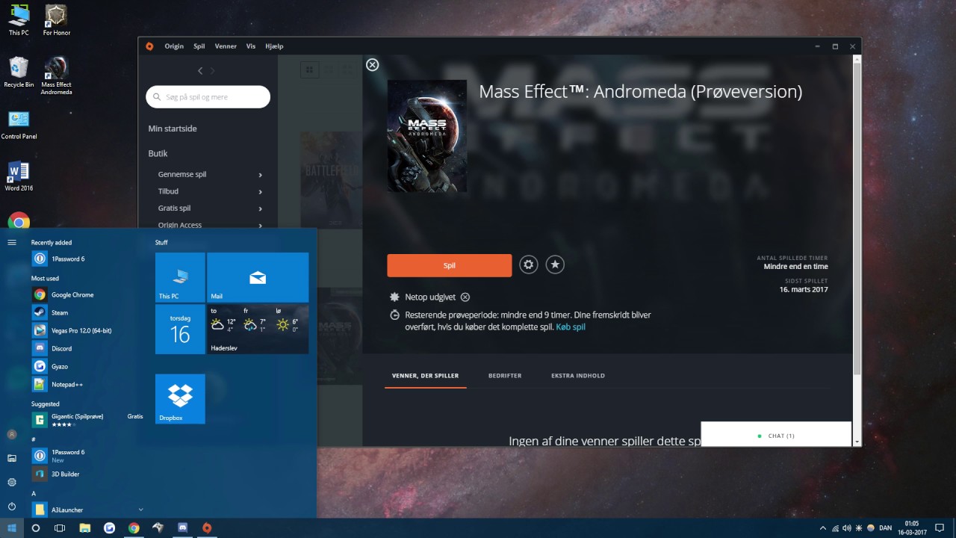The image size is (956, 538).
Task: Open game settings gear icon
Action: [529, 265]
